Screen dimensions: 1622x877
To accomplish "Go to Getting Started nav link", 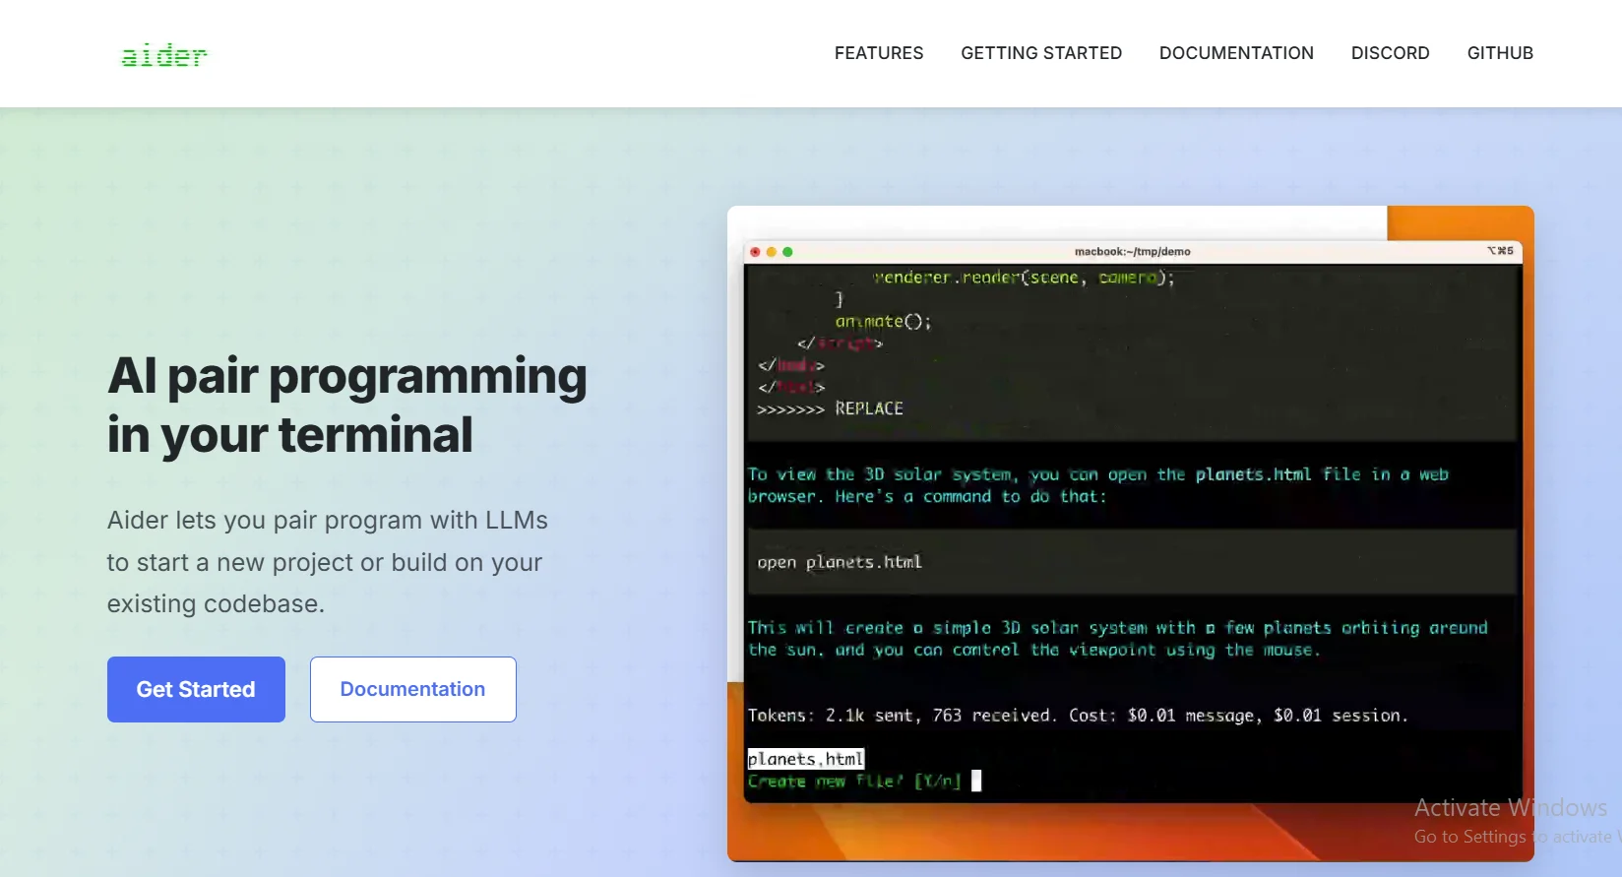I will tap(1041, 53).
